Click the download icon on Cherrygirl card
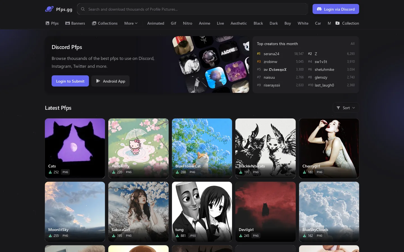This screenshot has width=404, height=252. coord(304,172)
